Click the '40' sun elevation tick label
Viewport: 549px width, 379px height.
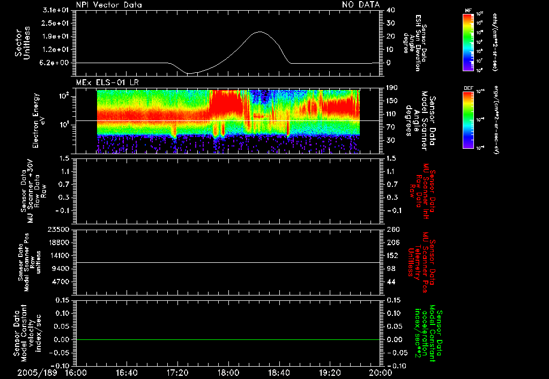pos(390,10)
